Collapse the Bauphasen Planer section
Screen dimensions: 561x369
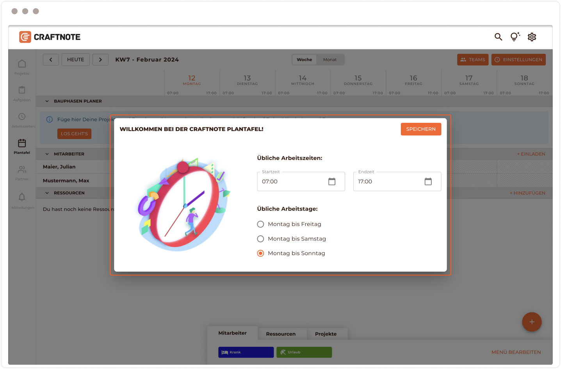click(47, 101)
